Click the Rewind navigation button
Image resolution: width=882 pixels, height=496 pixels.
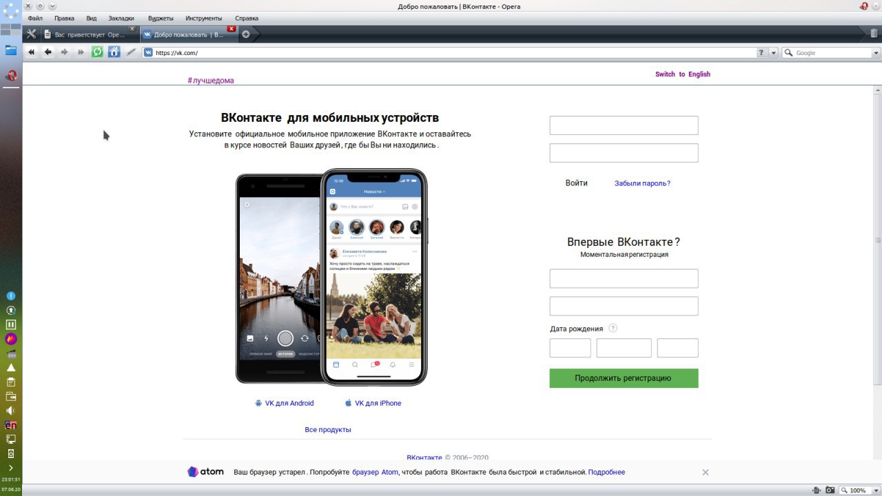(x=32, y=52)
